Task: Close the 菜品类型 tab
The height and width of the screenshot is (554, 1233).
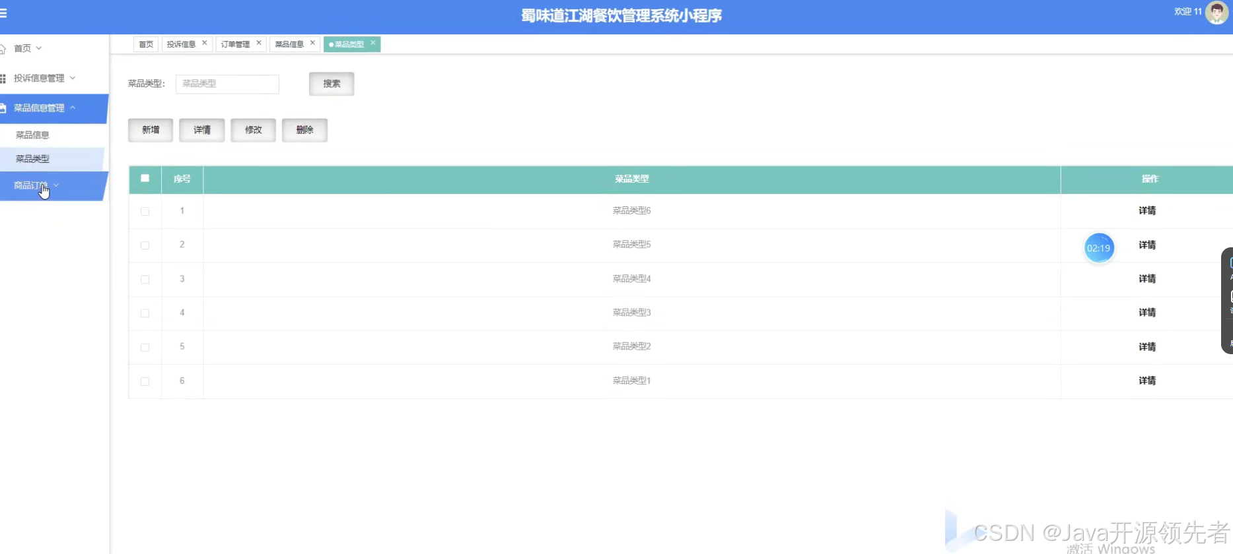Action: tap(373, 43)
